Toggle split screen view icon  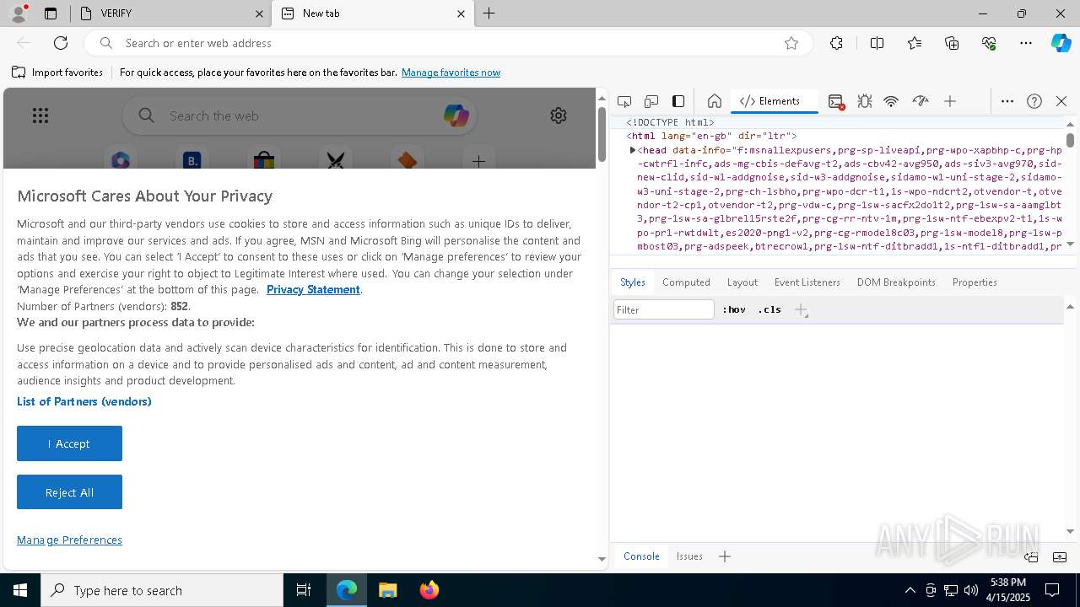click(x=877, y=43)
